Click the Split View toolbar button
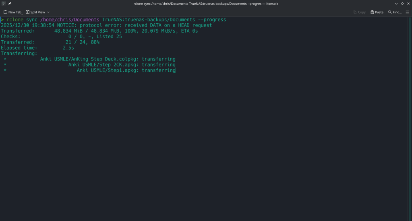The image size is (412, 221). (35, 12)
